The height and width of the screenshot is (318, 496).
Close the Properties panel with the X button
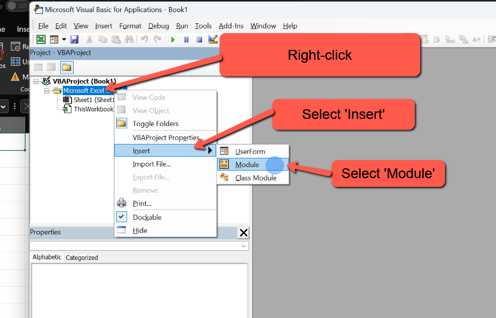[244, 233]
